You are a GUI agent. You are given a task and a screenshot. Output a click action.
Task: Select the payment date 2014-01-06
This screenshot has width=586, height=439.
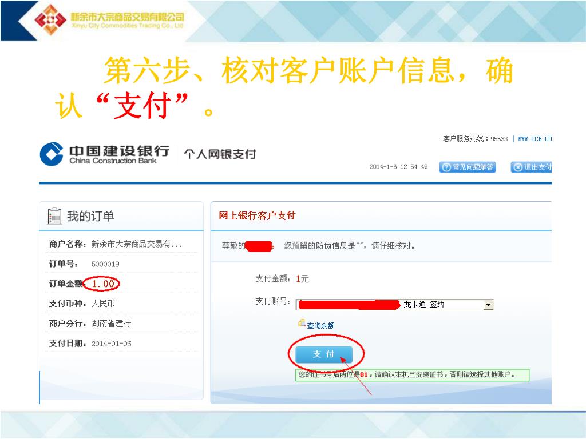[112, 344]
